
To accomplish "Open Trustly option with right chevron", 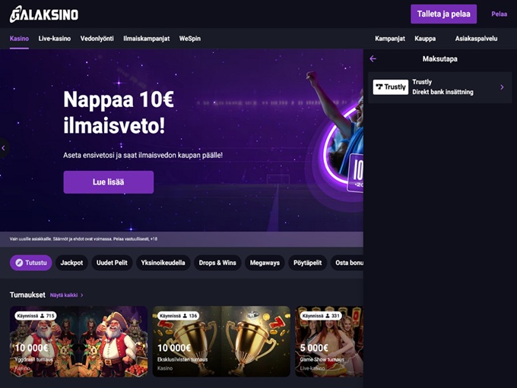I will (x=502, y=87).
